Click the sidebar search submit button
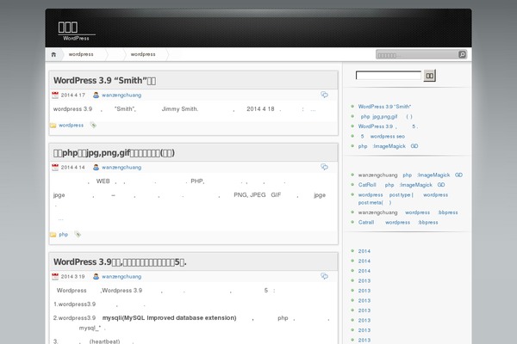The image size is (517, 344). (x=430, y=76)
